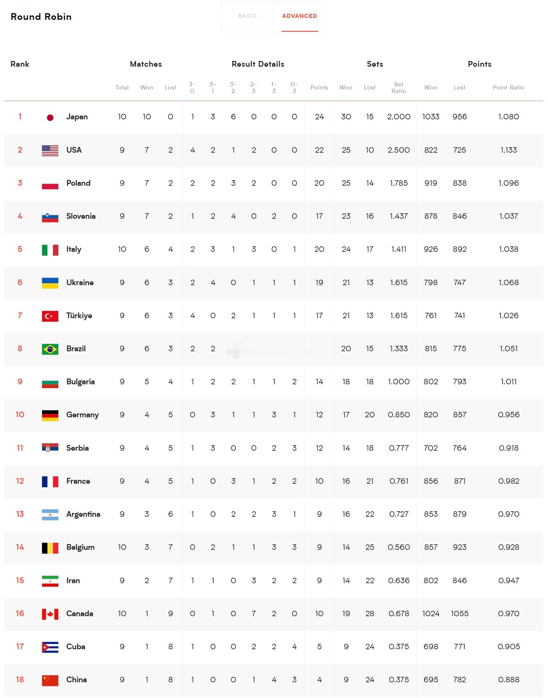Select the ADVANCED tab
This screenshot has height=698, width=548.
pos(300,16)
